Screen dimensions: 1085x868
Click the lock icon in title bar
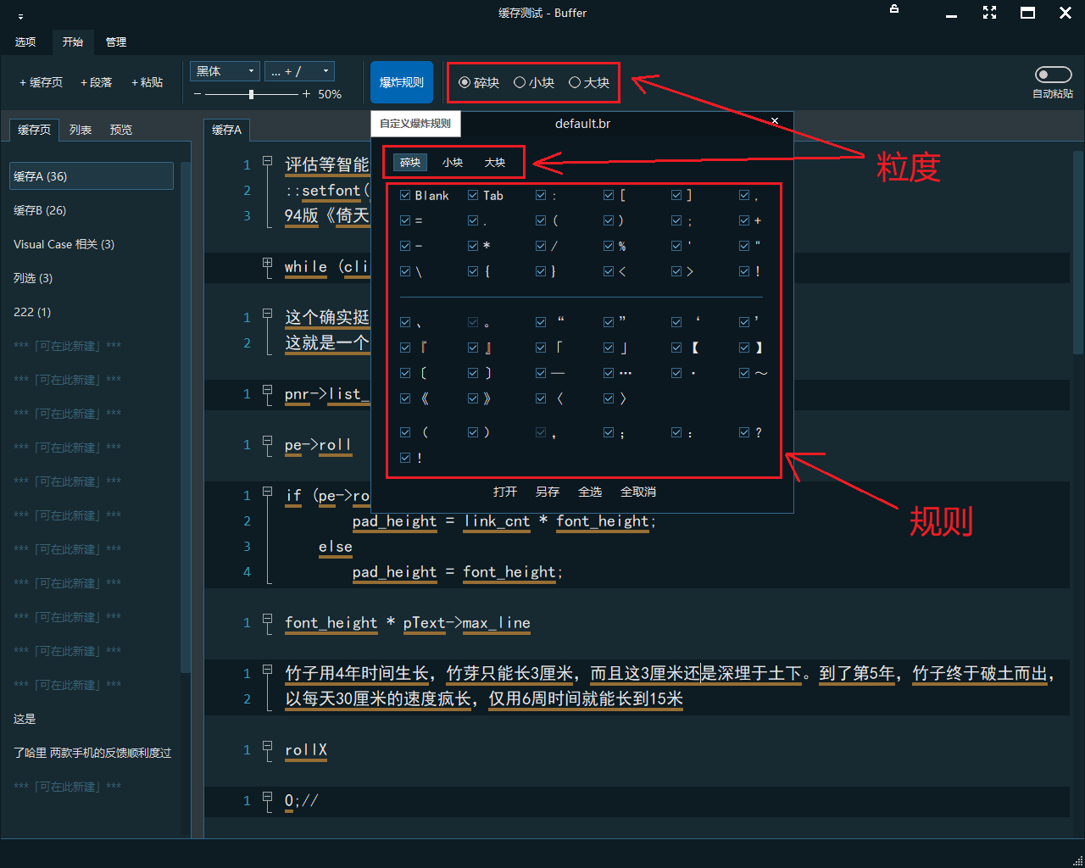pyautogui.click(x=894, y=9)
